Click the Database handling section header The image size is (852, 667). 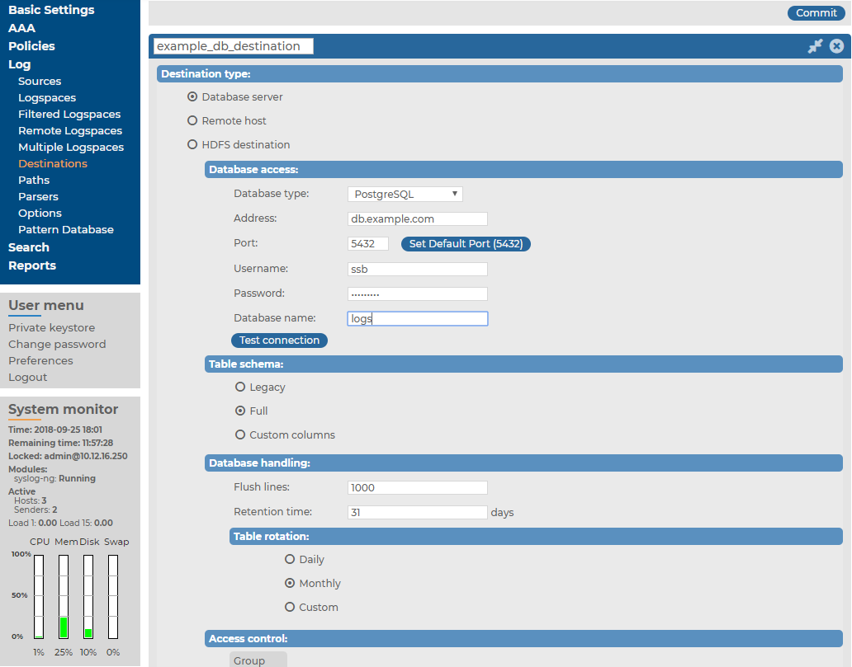click(523, 463)
